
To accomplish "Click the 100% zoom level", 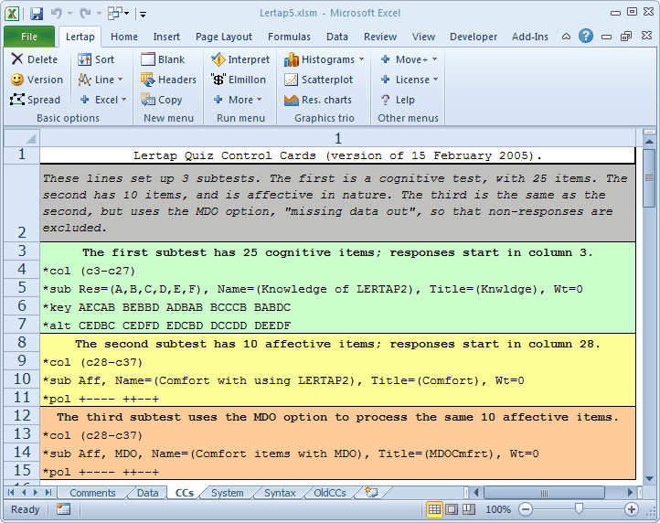I will tap(498, 509).
